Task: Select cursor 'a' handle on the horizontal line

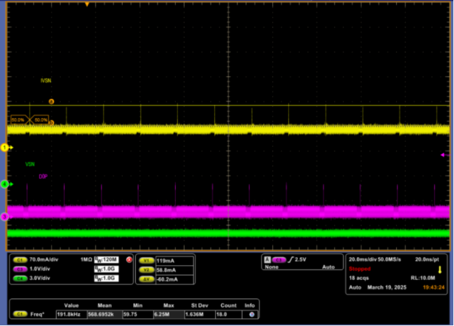Action: 52,102
